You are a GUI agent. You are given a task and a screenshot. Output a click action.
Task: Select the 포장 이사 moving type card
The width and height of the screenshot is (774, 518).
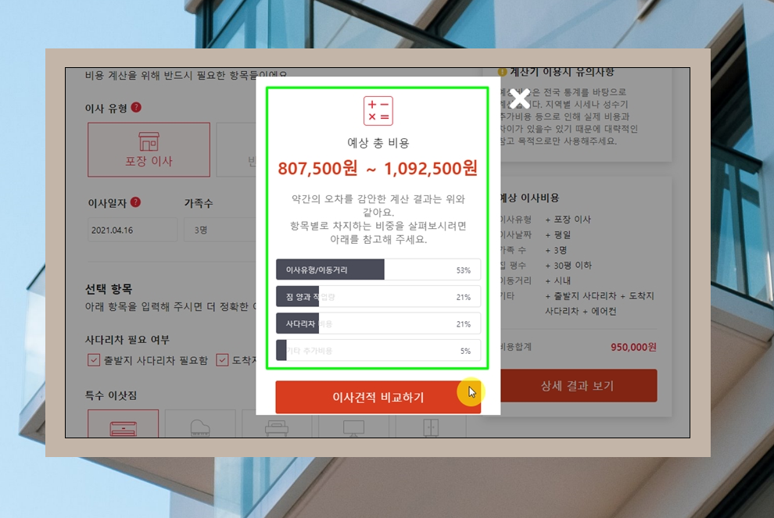149,149
